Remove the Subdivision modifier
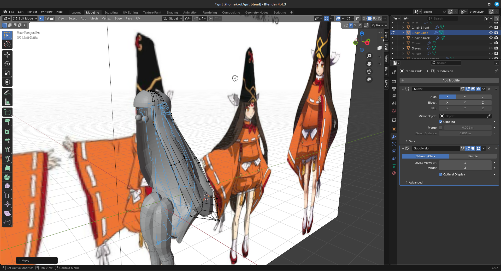The height and width of the screenshot is (271, 501). click(489, 148)
